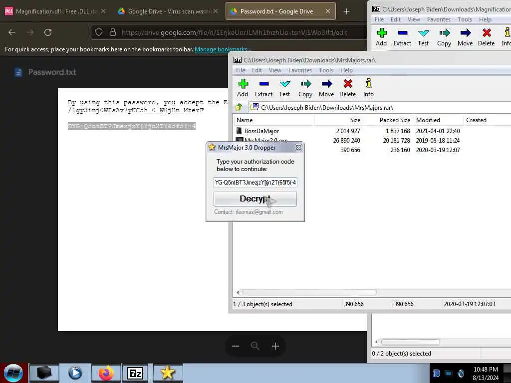
Task: Click modified date 2021-04-01 22:40
Action: pyautogui.click(x=438, y=131)
